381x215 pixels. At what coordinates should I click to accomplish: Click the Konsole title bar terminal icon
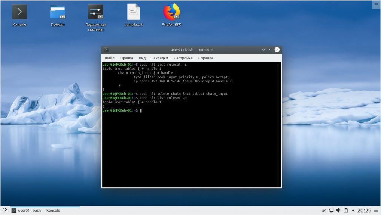[x=106, y=50]
